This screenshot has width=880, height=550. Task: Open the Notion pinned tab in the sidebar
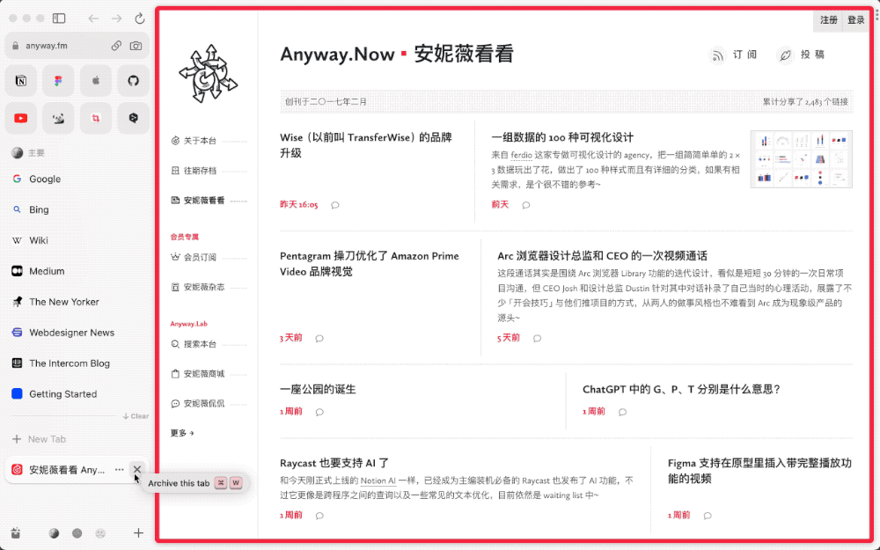pos(21,81)
